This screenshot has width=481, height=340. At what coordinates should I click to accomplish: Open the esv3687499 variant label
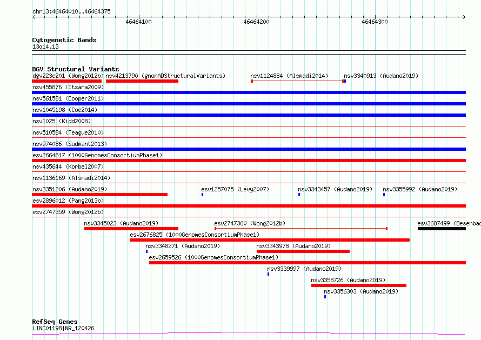coord(449,223)
